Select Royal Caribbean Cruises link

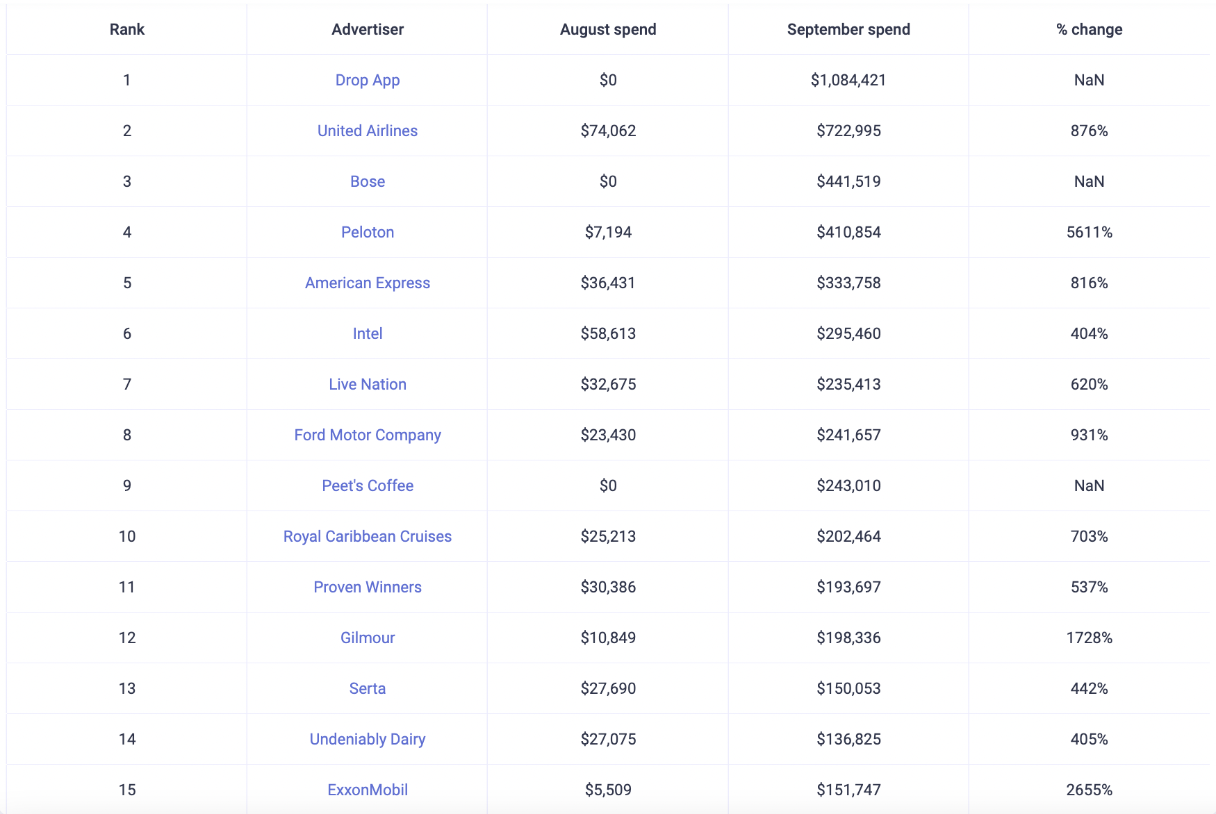[368, 536]
